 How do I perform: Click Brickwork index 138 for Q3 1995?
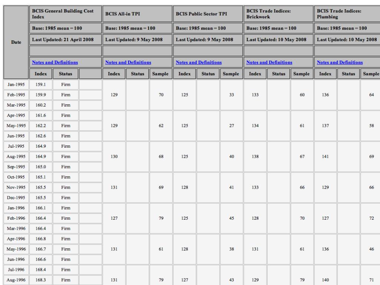click(255, 157)
